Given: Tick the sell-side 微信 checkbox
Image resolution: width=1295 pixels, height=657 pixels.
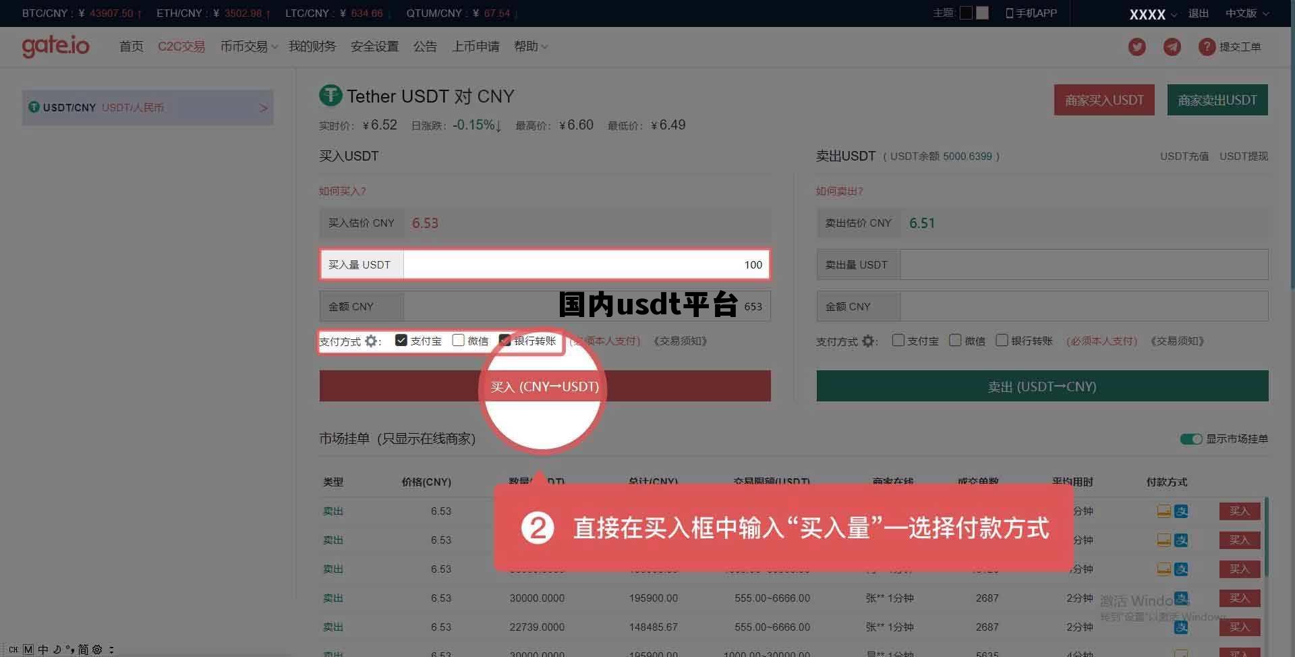Looking at the screenshot, I should (955, 340).
